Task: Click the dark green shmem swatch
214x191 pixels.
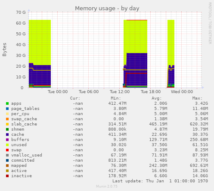Action: 7,129
